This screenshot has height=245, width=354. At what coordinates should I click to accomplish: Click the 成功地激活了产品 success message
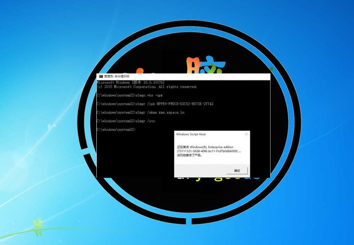click(x=189, y=155)
